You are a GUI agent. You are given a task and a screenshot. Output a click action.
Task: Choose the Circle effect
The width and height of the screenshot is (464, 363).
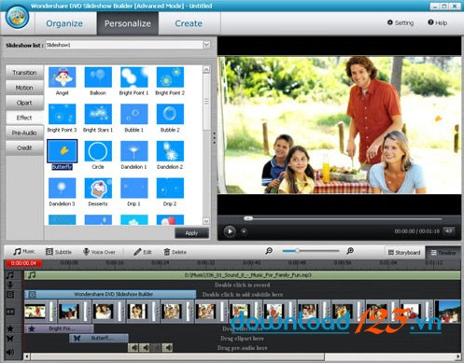tap(98, 151)
